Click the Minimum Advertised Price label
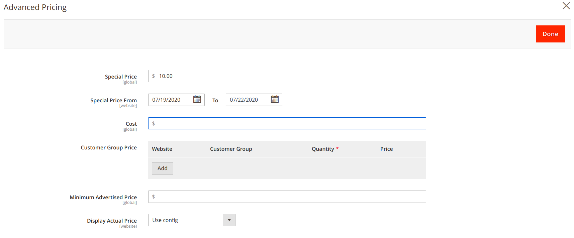This screenshot has width=574, height=238. pyautogui.click(x=103, y=197)
